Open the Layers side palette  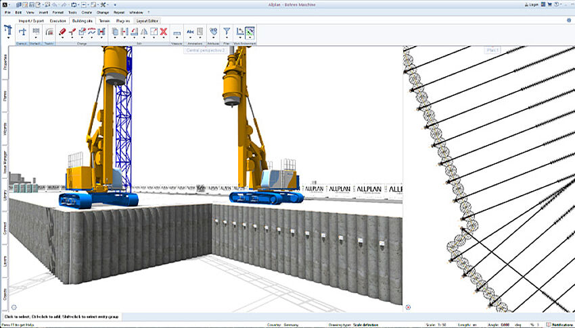pos(5,261)
